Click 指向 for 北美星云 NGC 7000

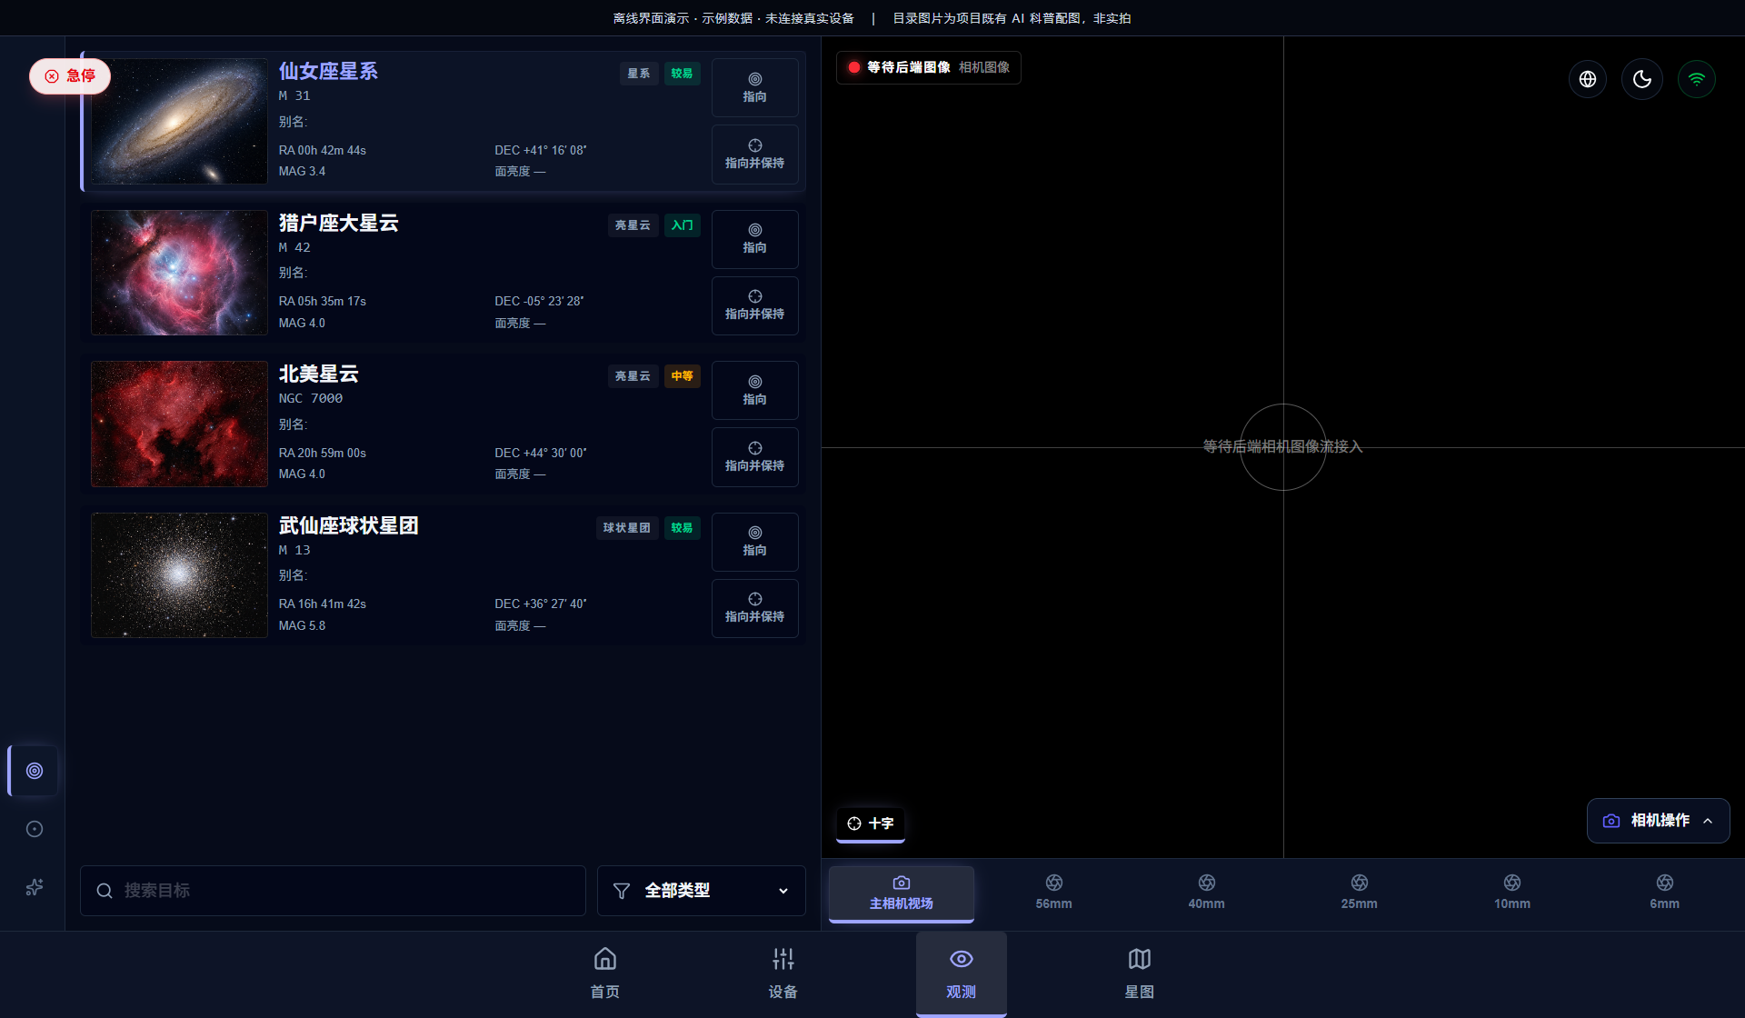754,390
